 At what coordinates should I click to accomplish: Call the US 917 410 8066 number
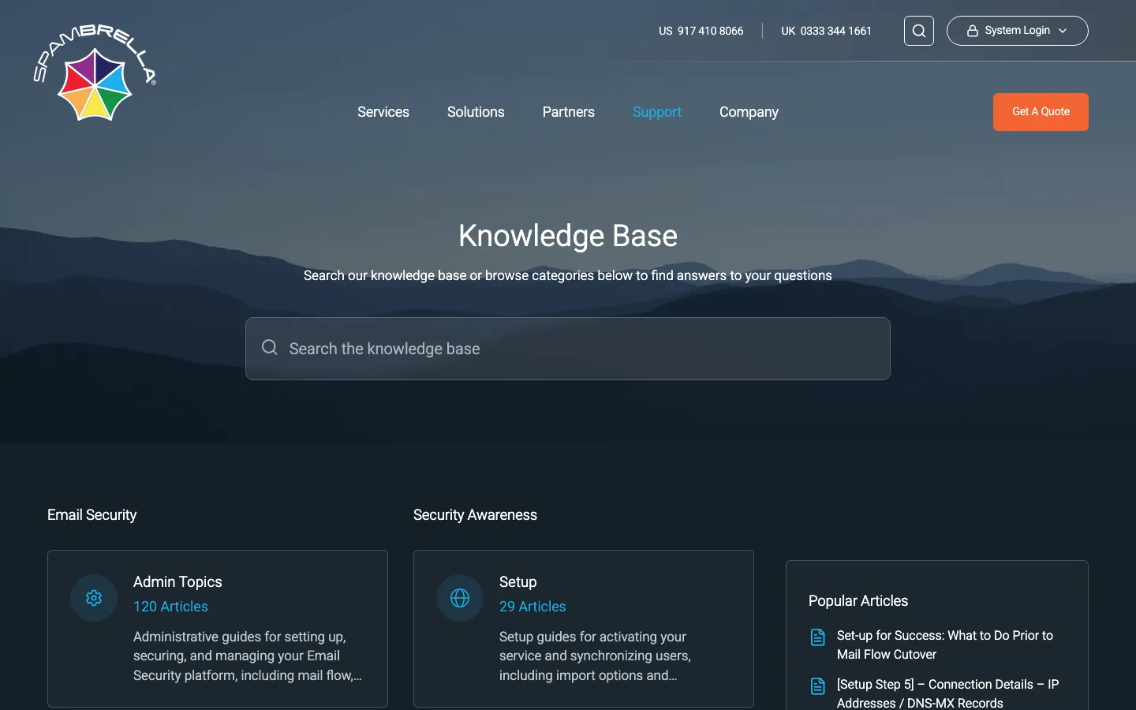click(x=701, y=31)
